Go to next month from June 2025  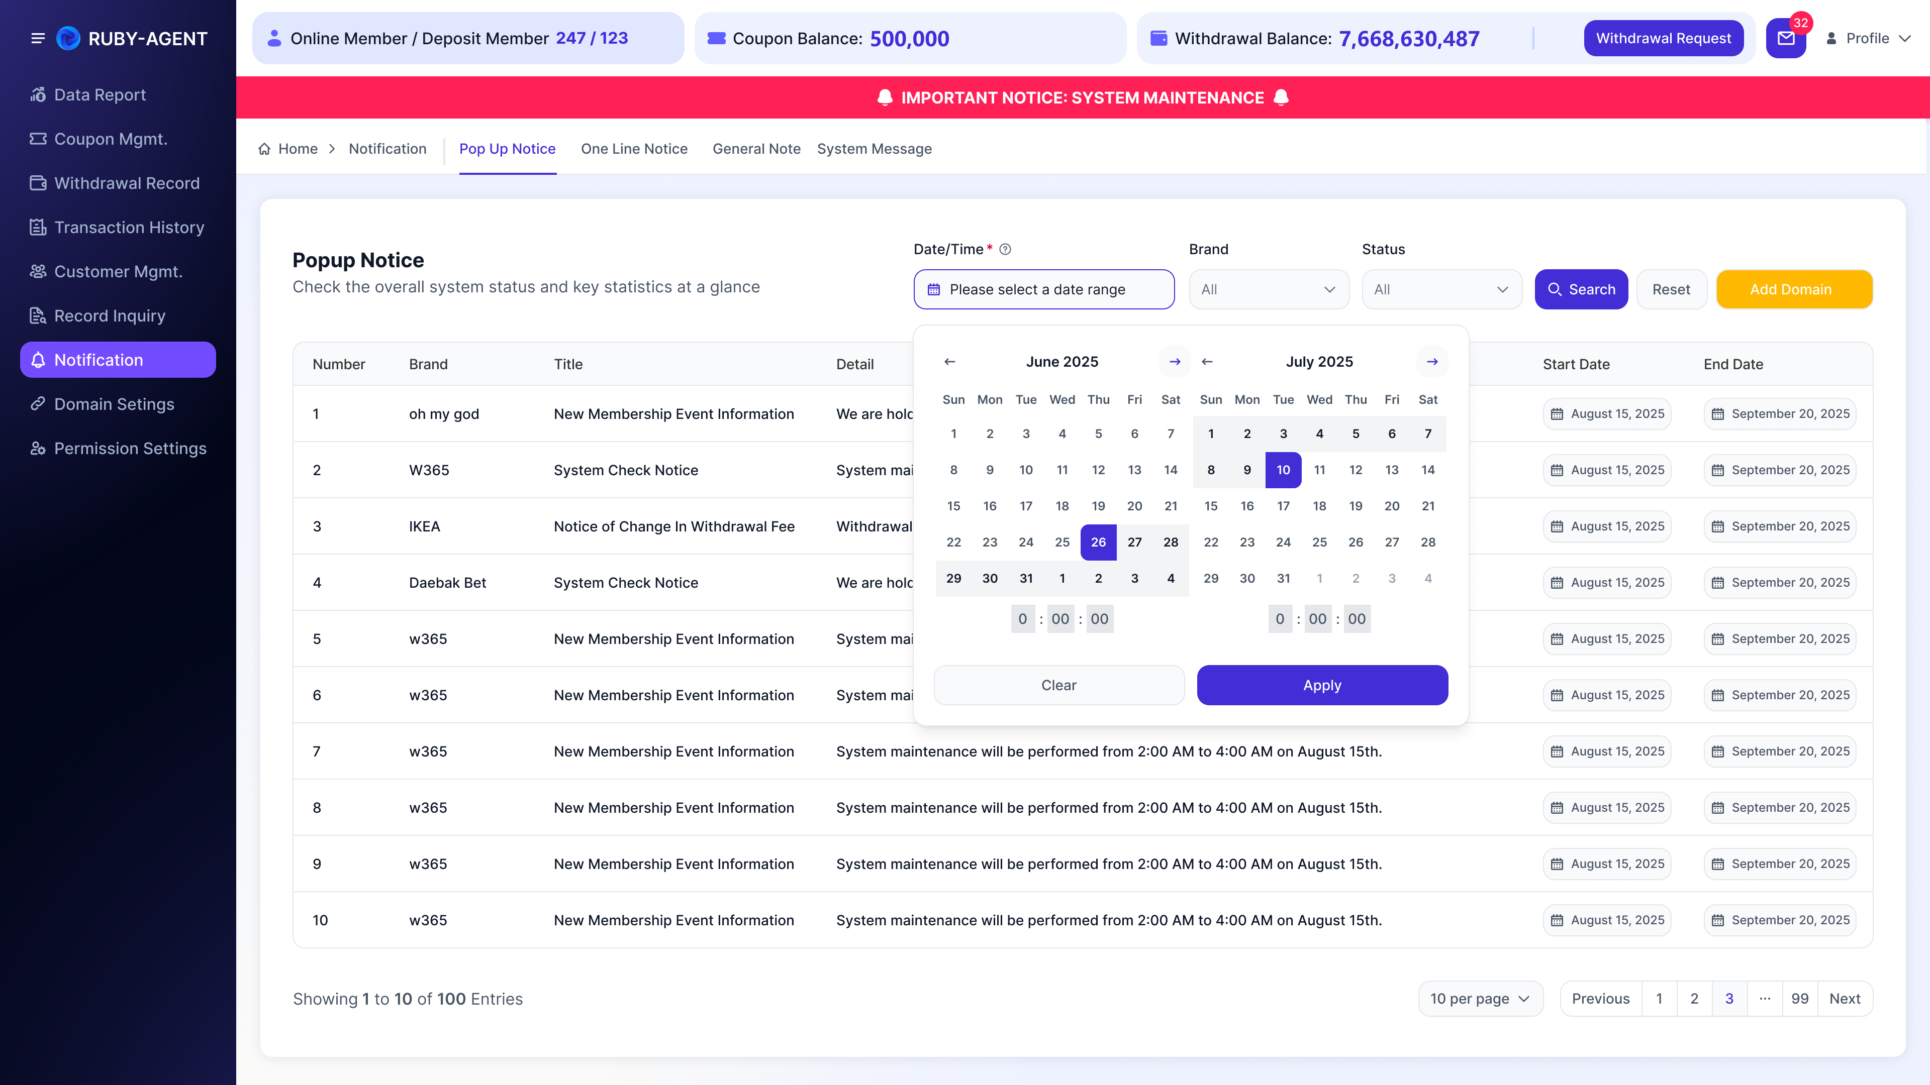[x=1175, y=362]
